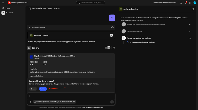The width and height of the screenshot is (198, 110).
Task: Expand the Validate user query step
Action: pyautogui.click(x=190, y=25)
